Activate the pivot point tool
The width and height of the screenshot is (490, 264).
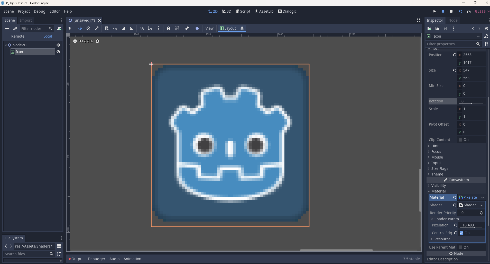tap(115, 28)
